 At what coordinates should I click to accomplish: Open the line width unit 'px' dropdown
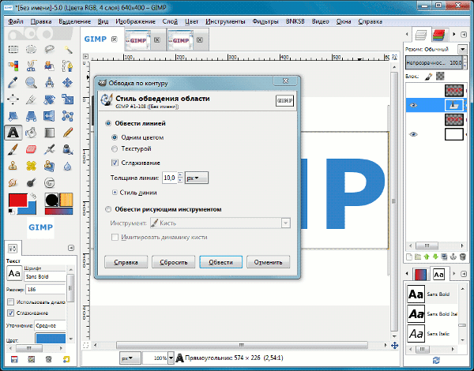(x=197, y=178)
